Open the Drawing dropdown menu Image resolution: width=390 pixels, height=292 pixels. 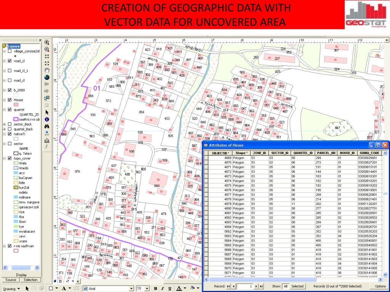pos(11,289)
